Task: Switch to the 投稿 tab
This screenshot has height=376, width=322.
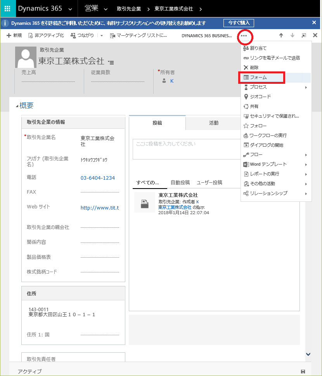Action: click(x=157, y=123)
